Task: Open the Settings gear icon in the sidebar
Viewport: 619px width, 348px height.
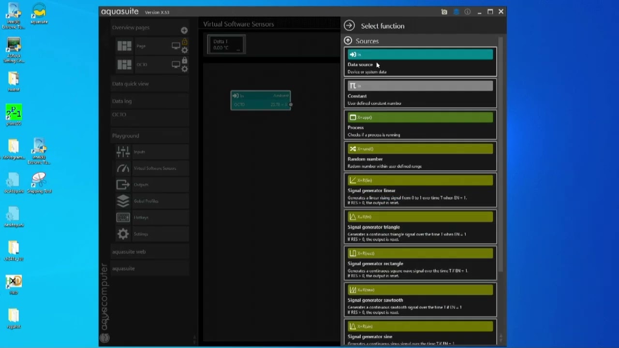Action: coord(123,234)
